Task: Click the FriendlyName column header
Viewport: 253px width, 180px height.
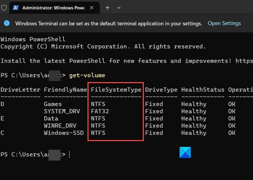Action: (65, 90)
